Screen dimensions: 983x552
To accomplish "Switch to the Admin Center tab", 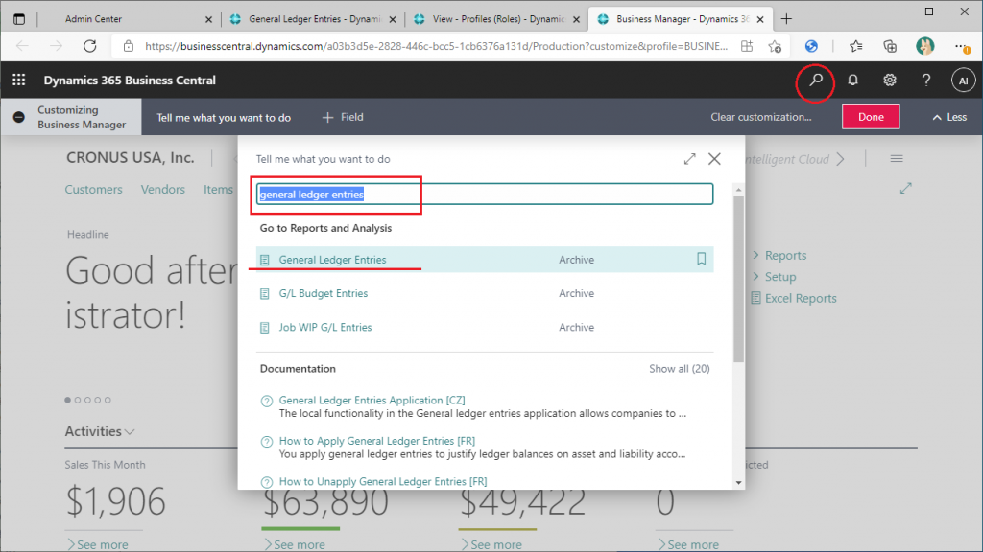I will [x=93, y=19].
